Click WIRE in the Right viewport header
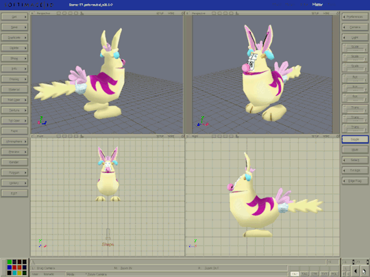370x277 pixels. 326,136
